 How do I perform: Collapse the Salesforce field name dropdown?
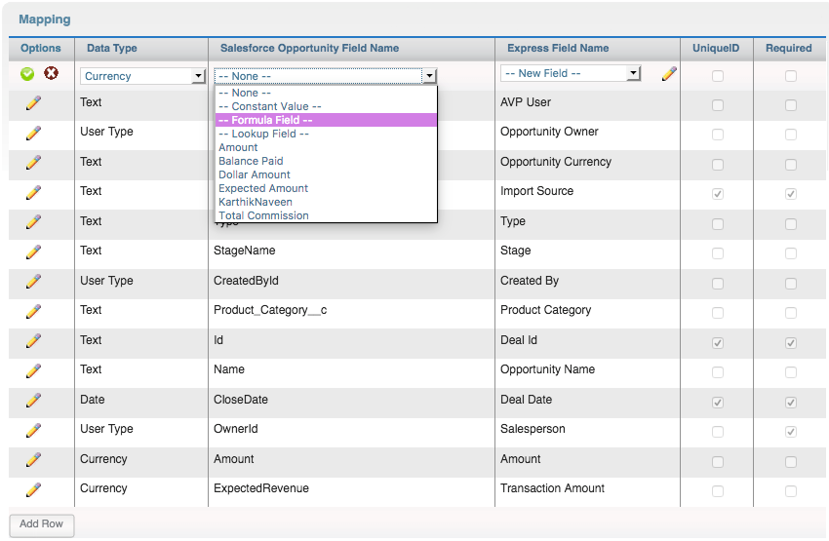(x=326, y=76)
